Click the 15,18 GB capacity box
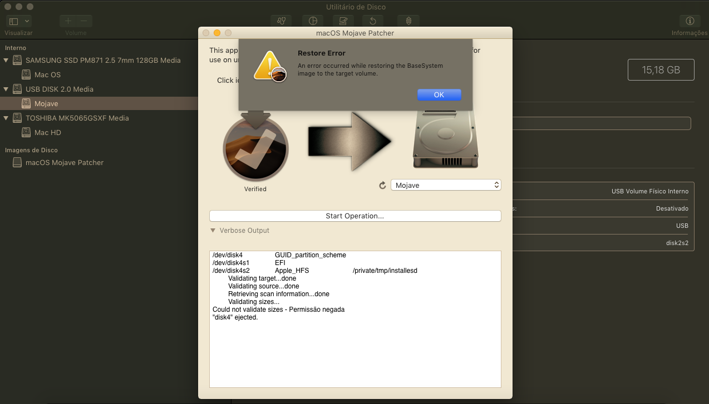 pos(661,70)
